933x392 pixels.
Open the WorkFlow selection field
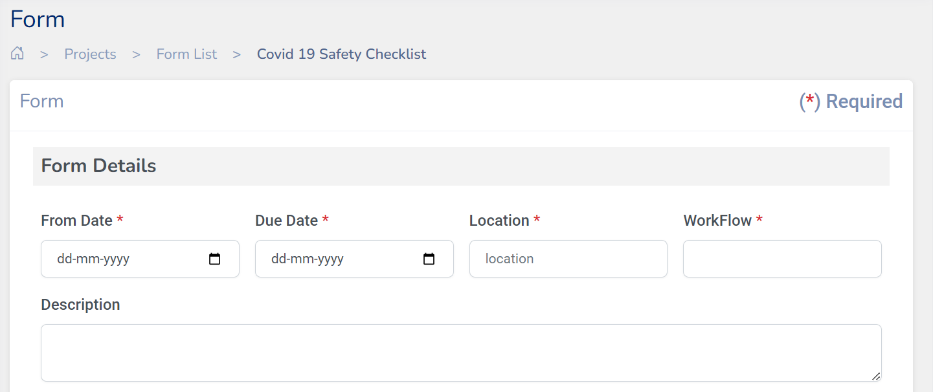(781, 259)
